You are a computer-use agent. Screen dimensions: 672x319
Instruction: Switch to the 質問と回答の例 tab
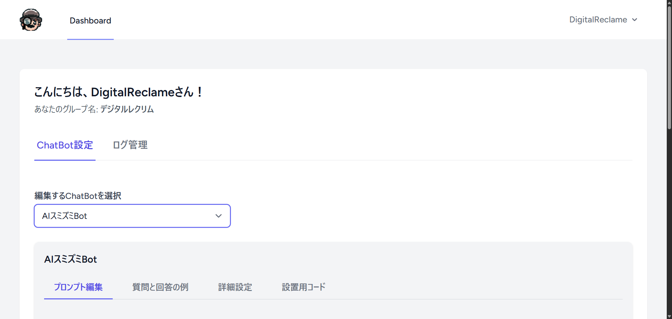[160, 287]
